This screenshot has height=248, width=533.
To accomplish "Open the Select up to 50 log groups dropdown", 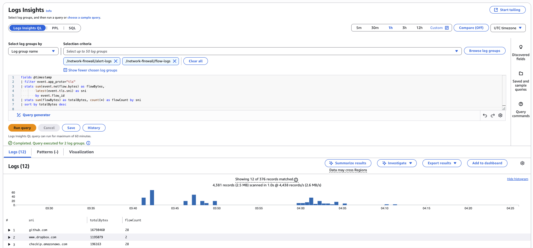I will (262, 51).
